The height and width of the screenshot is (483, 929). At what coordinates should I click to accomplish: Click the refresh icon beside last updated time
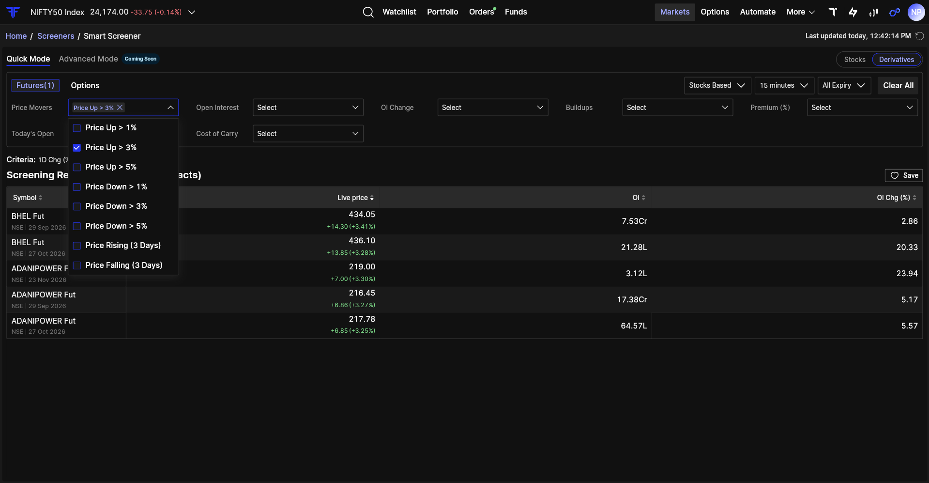919,36
